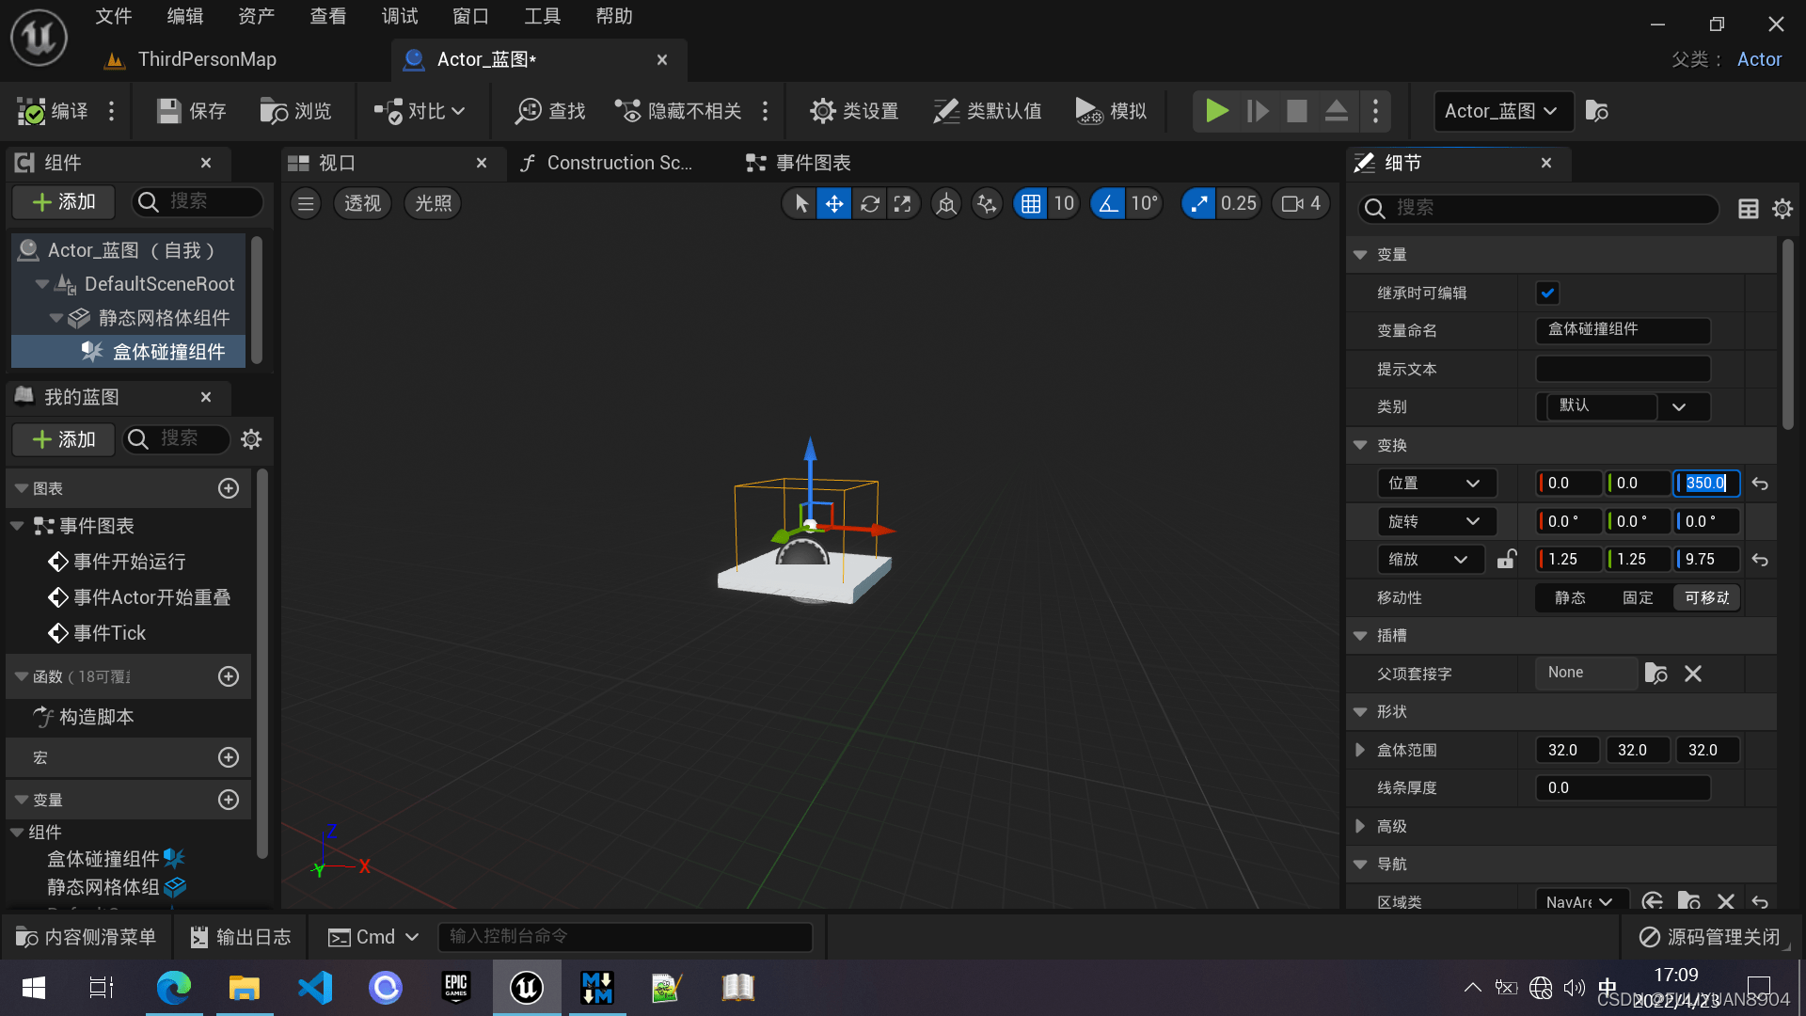
Task: Select 静态网格体组件 in component tree
Action: (164, 318)
